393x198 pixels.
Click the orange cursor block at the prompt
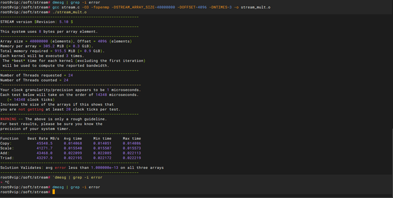54,192
